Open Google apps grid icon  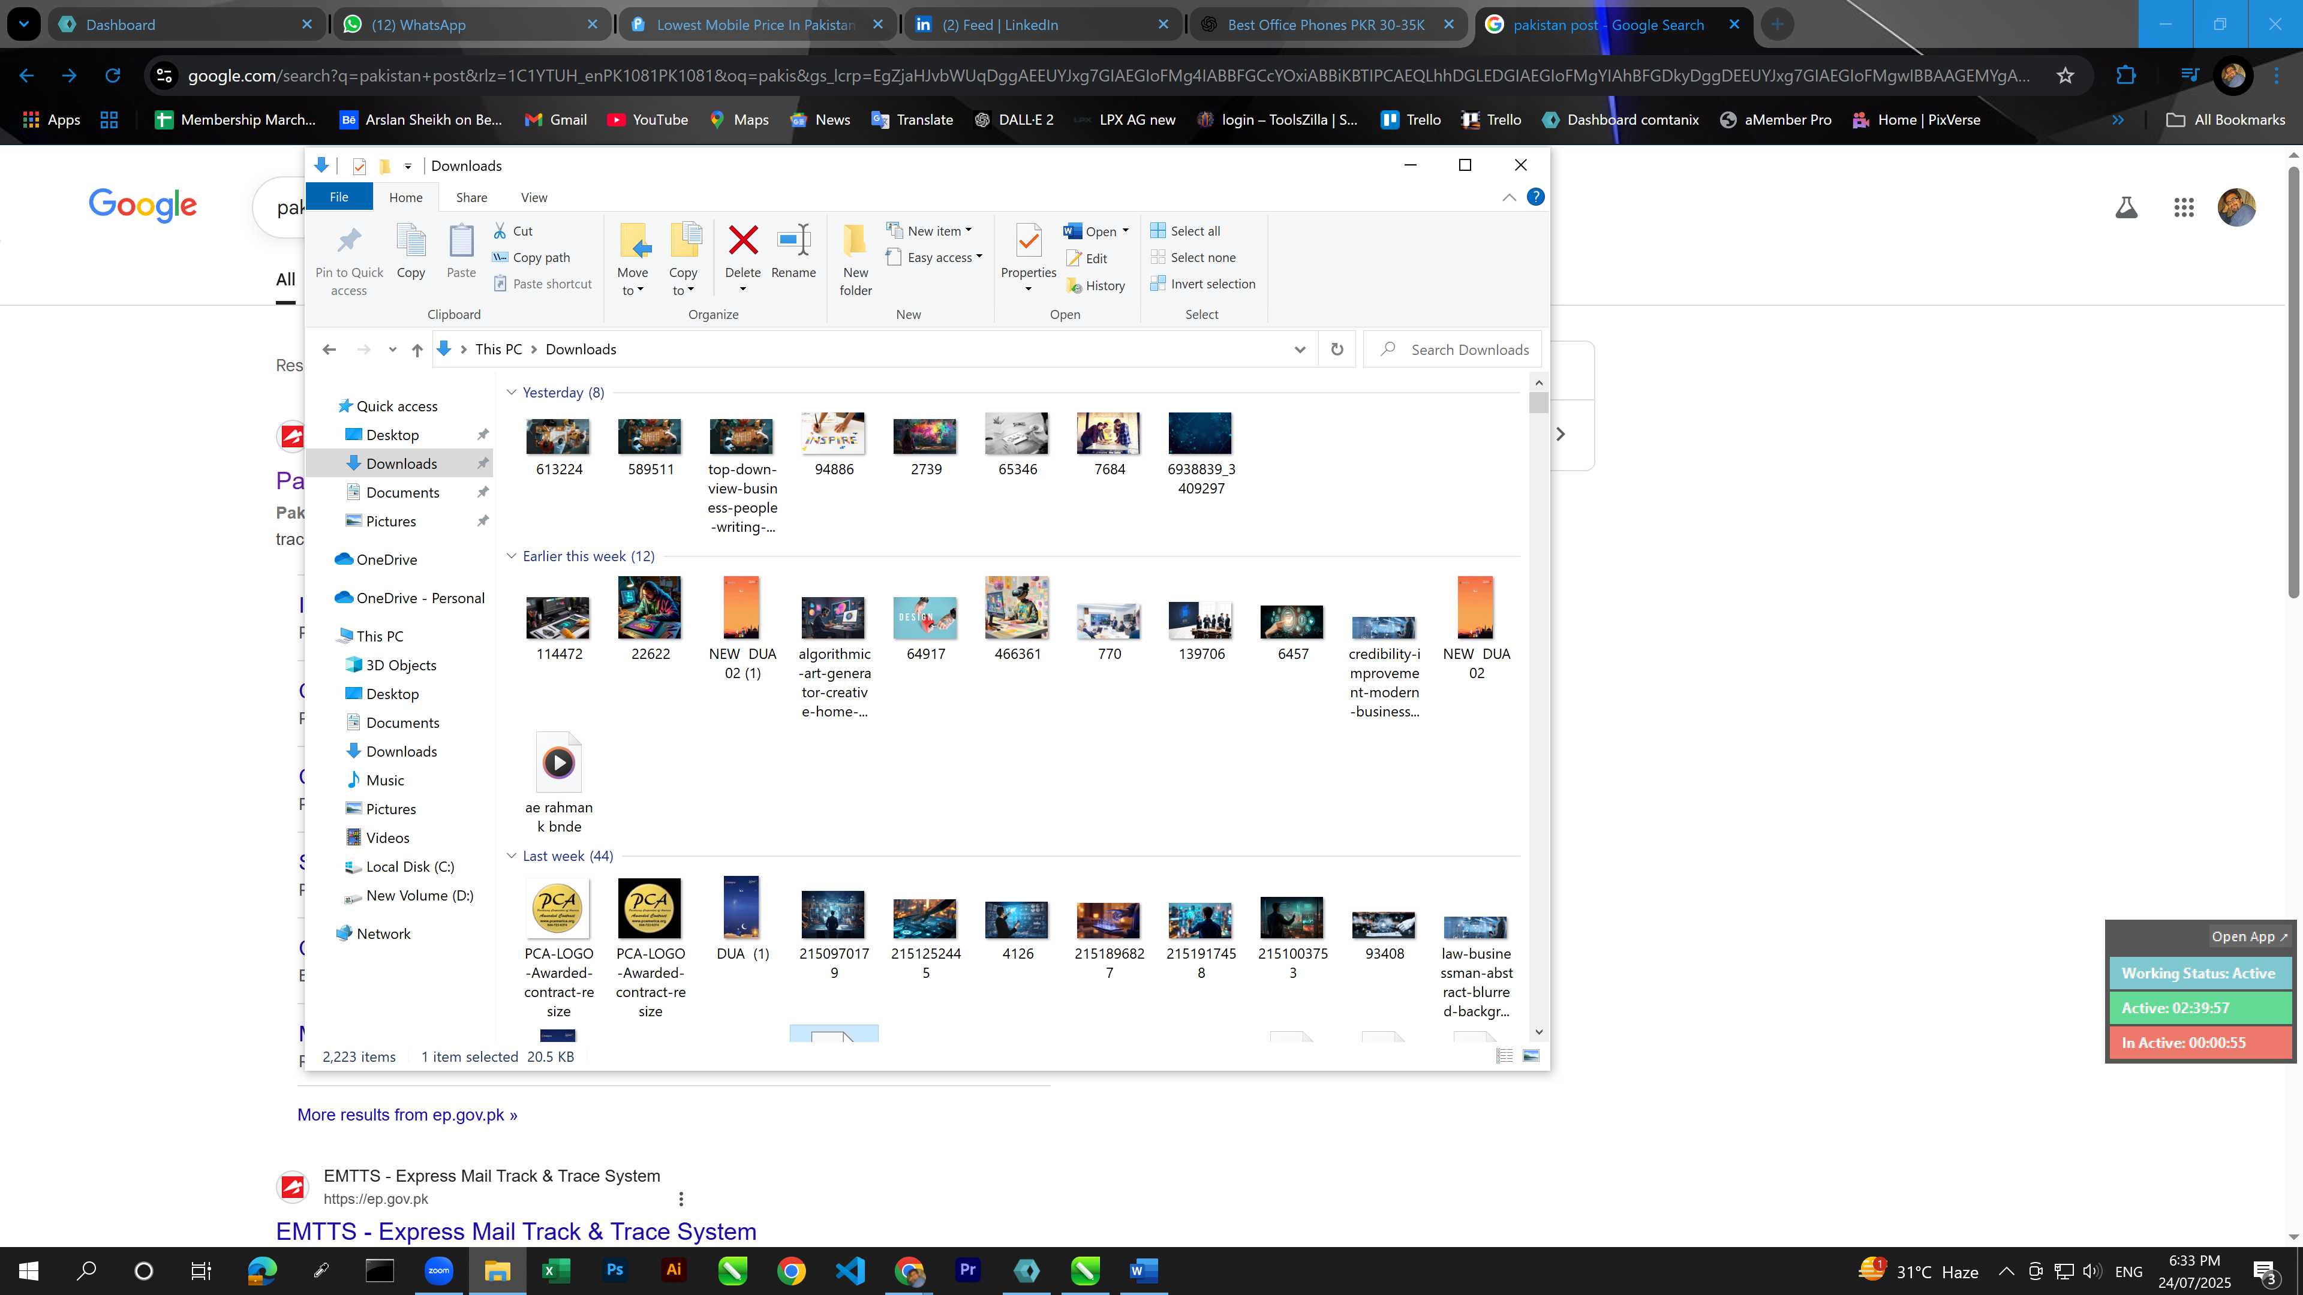(2183, 208)
